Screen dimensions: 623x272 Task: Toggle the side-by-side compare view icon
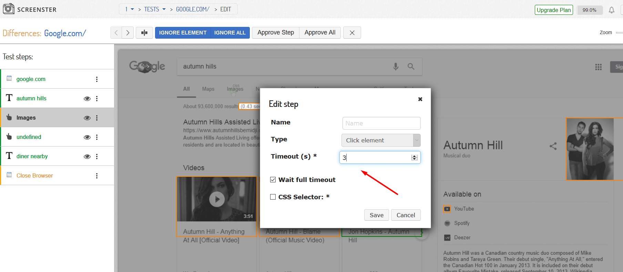[x=144, y=33]
